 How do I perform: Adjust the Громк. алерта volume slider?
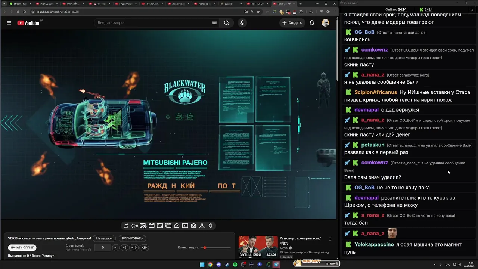point(216,248)
